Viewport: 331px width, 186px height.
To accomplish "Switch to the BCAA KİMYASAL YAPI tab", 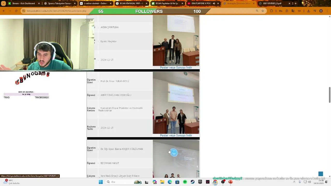I will click(131, 3).
